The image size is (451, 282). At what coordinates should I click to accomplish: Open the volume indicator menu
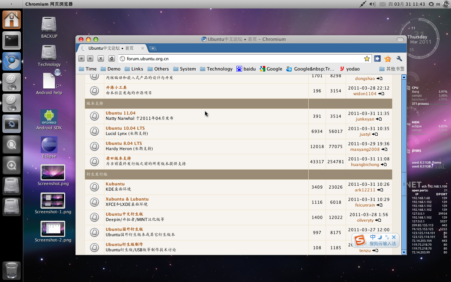point(372,4)
